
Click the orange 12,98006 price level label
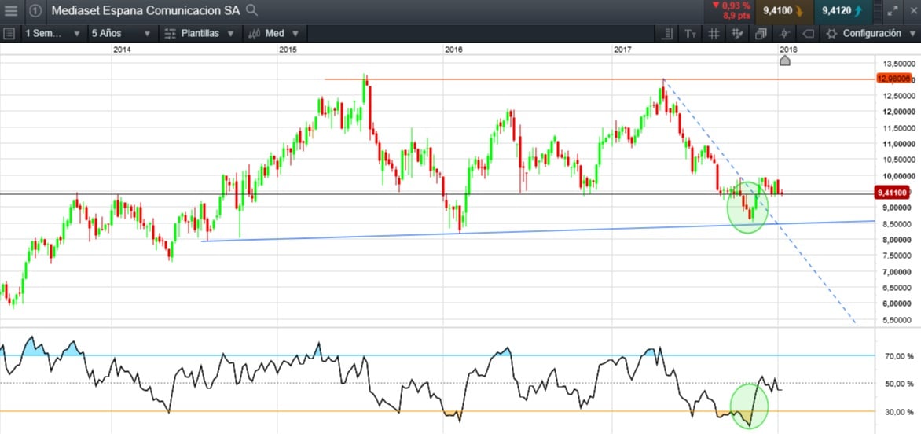click(x=895, y=79)
